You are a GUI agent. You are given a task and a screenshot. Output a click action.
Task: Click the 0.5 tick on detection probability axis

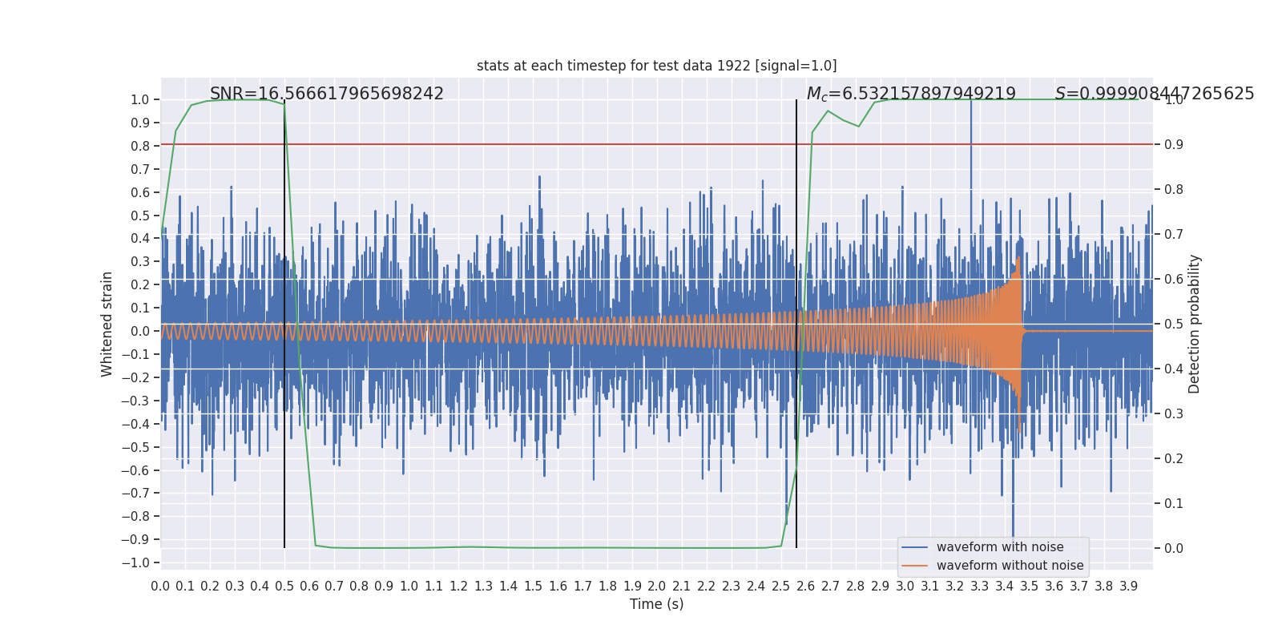1173,325
